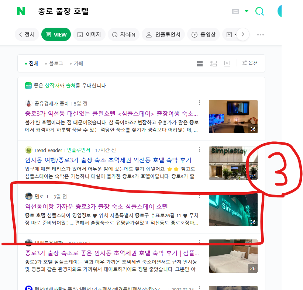
Task: Click the 3일 전 timestamp
Action: (x=60, y=197)
